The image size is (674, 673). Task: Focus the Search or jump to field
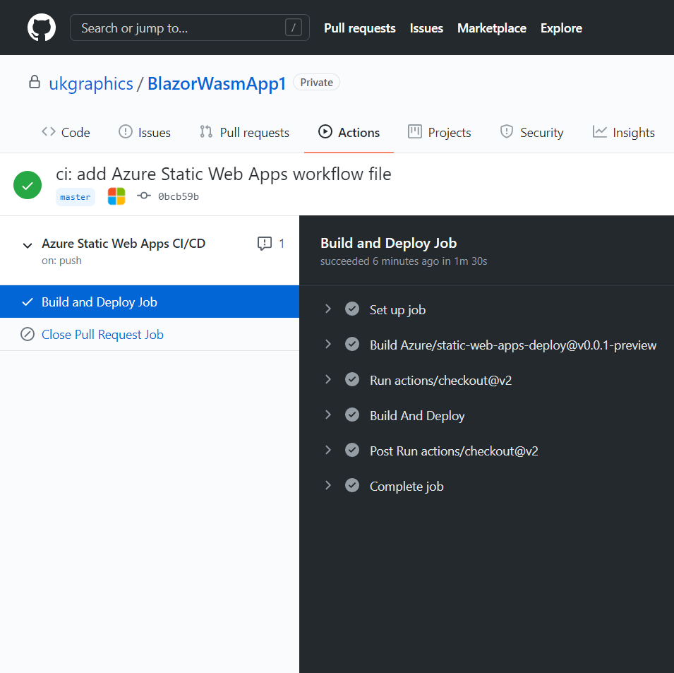pyautogui.click(x=190, y=28)
